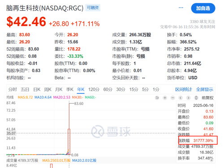
Task: Switch to 120分 chart tab
Action: tap(94, 89)
